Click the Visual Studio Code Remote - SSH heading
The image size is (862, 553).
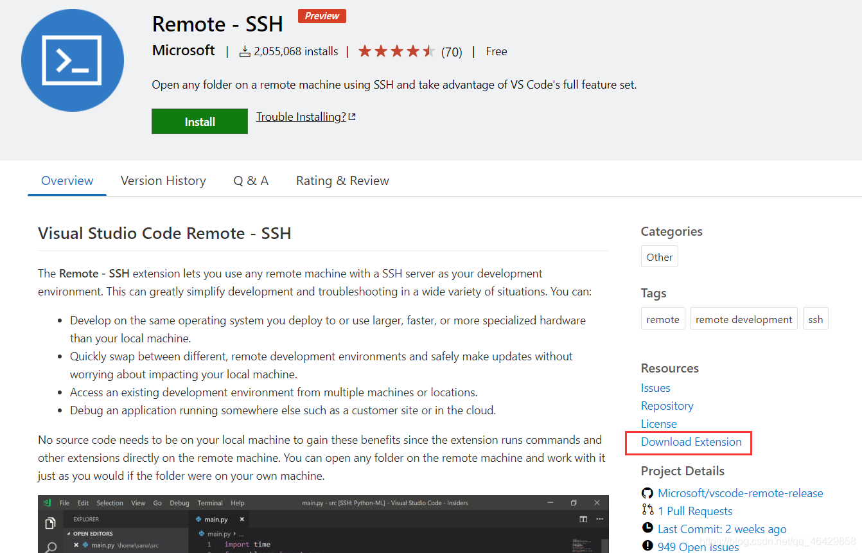164,233
